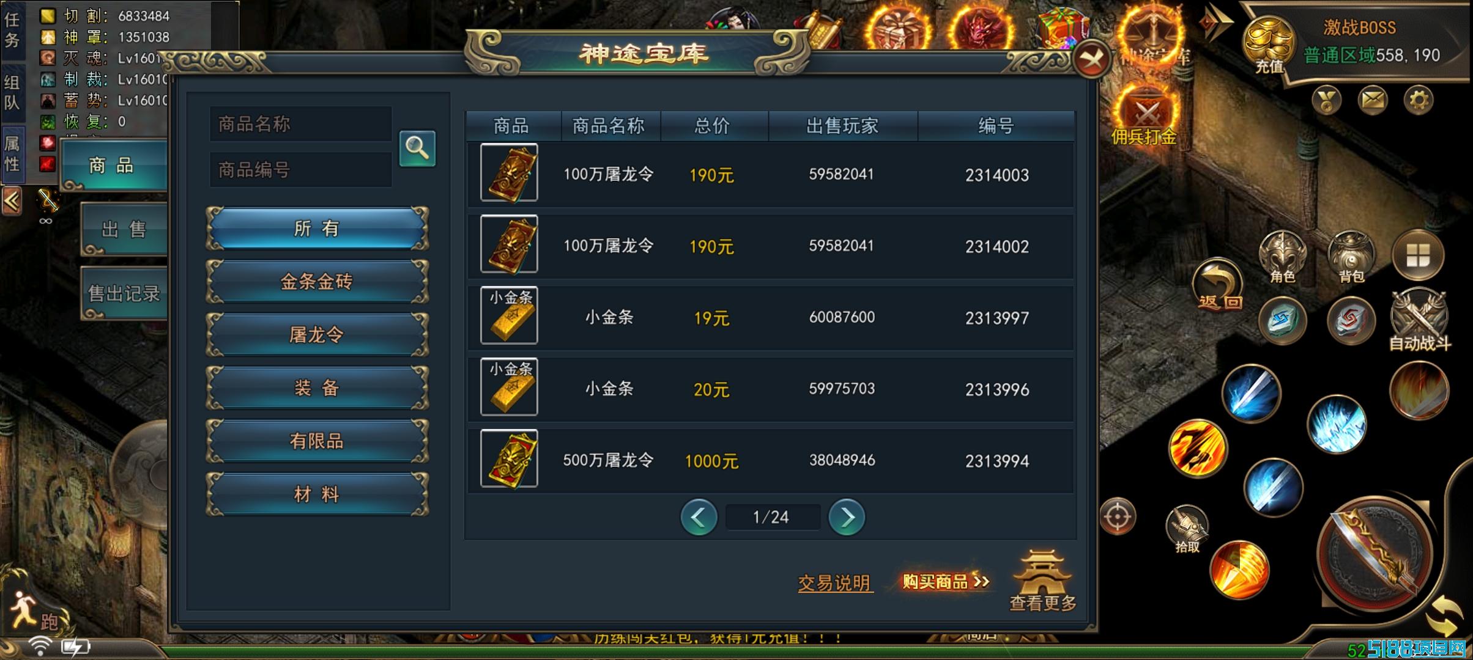The width and height of the screenshot is (1473, 660).
Task: Tap the 自动战斗 crossed swords icon
Action: tap(1420, 320)
